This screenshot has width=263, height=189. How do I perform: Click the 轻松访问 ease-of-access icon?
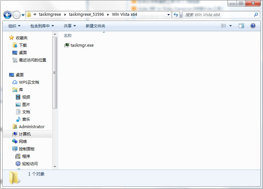18,164
